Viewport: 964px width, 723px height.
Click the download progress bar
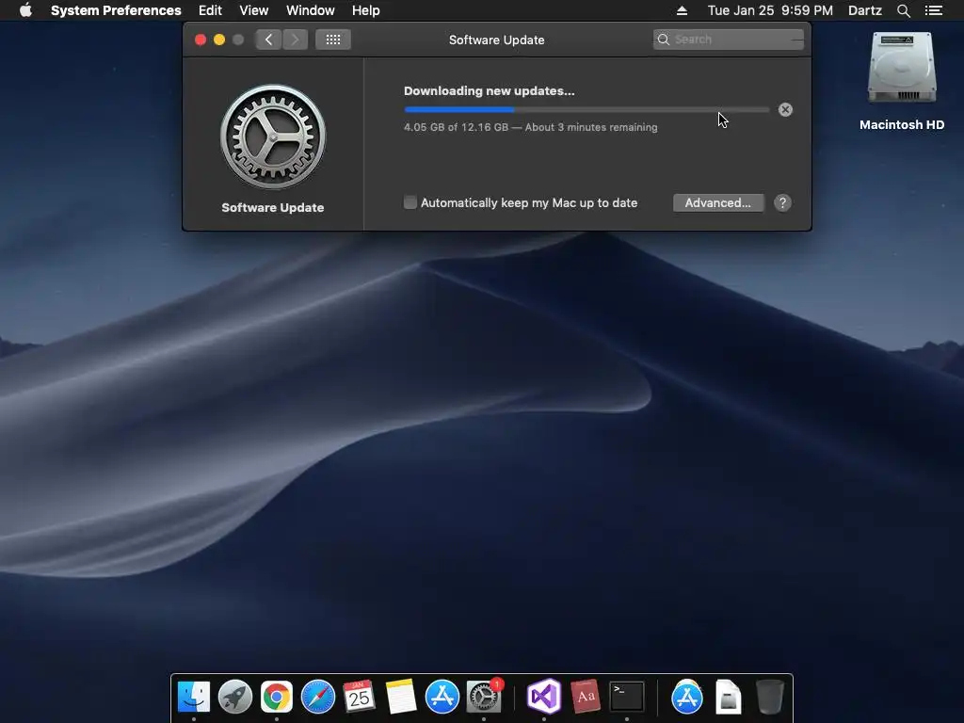[586, 109]
